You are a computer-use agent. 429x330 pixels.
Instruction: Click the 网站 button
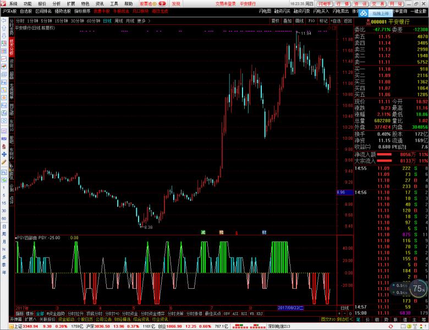click(396, 3)
